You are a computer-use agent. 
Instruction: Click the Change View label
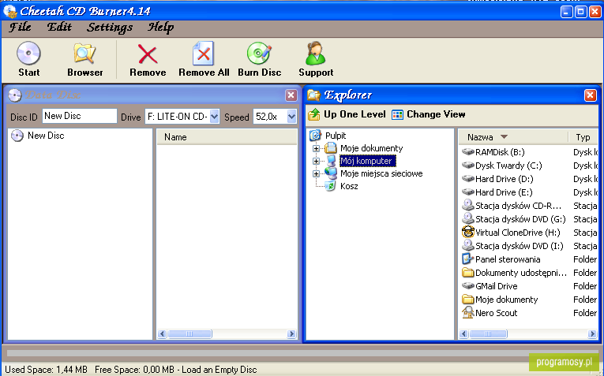pyautogui.click(x=436, y=114)
